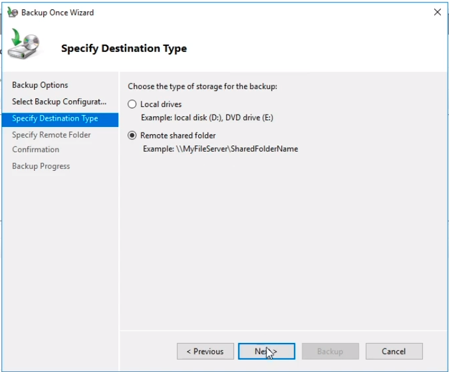Click the 'Choose the type of storage' prompt
The height and width of the screenshot is (372, 449).
203,87
